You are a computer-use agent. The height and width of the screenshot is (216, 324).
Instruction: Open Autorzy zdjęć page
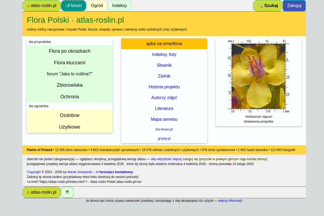pos(164,98)
